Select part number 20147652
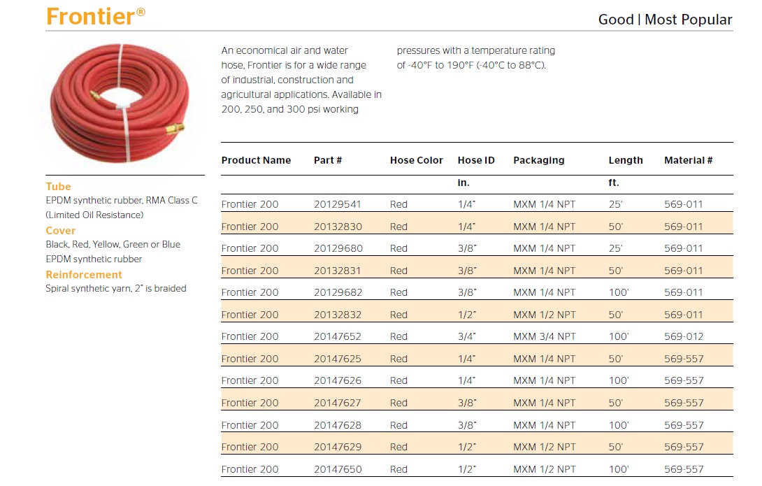 click(x=338, y=336)
